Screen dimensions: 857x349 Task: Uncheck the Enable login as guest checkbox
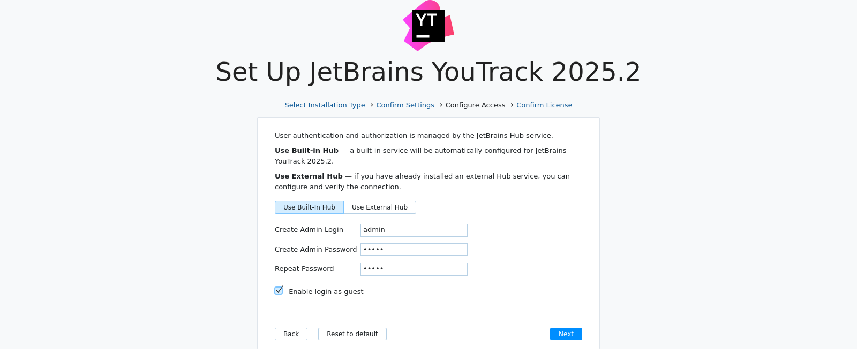(x=279, y=291)
